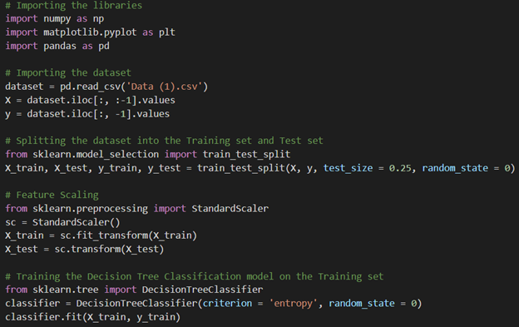Click on 'numpy' in the first import
This screenshot has width=519, height=327.
[x=57, y=19]
